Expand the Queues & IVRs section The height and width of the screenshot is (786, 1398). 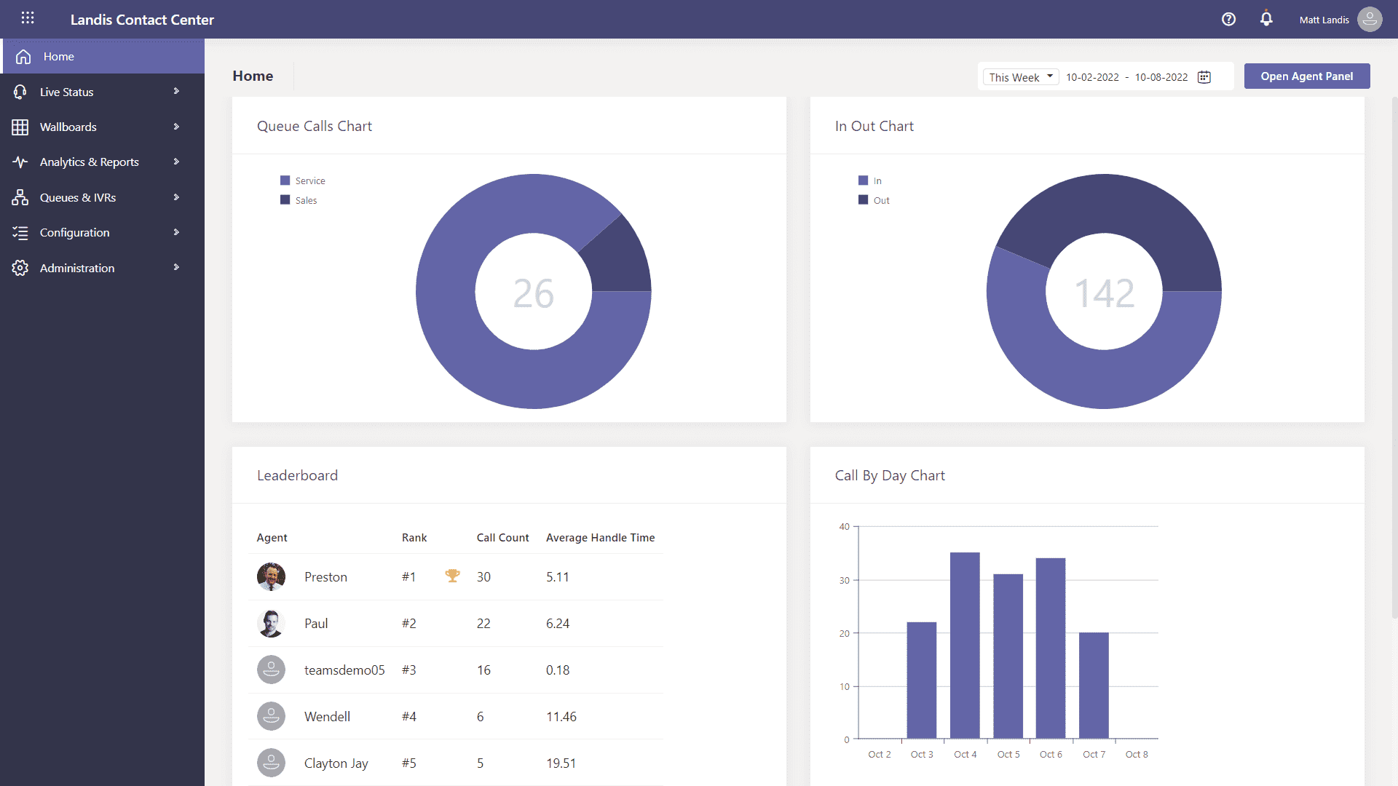coord(176,196)
